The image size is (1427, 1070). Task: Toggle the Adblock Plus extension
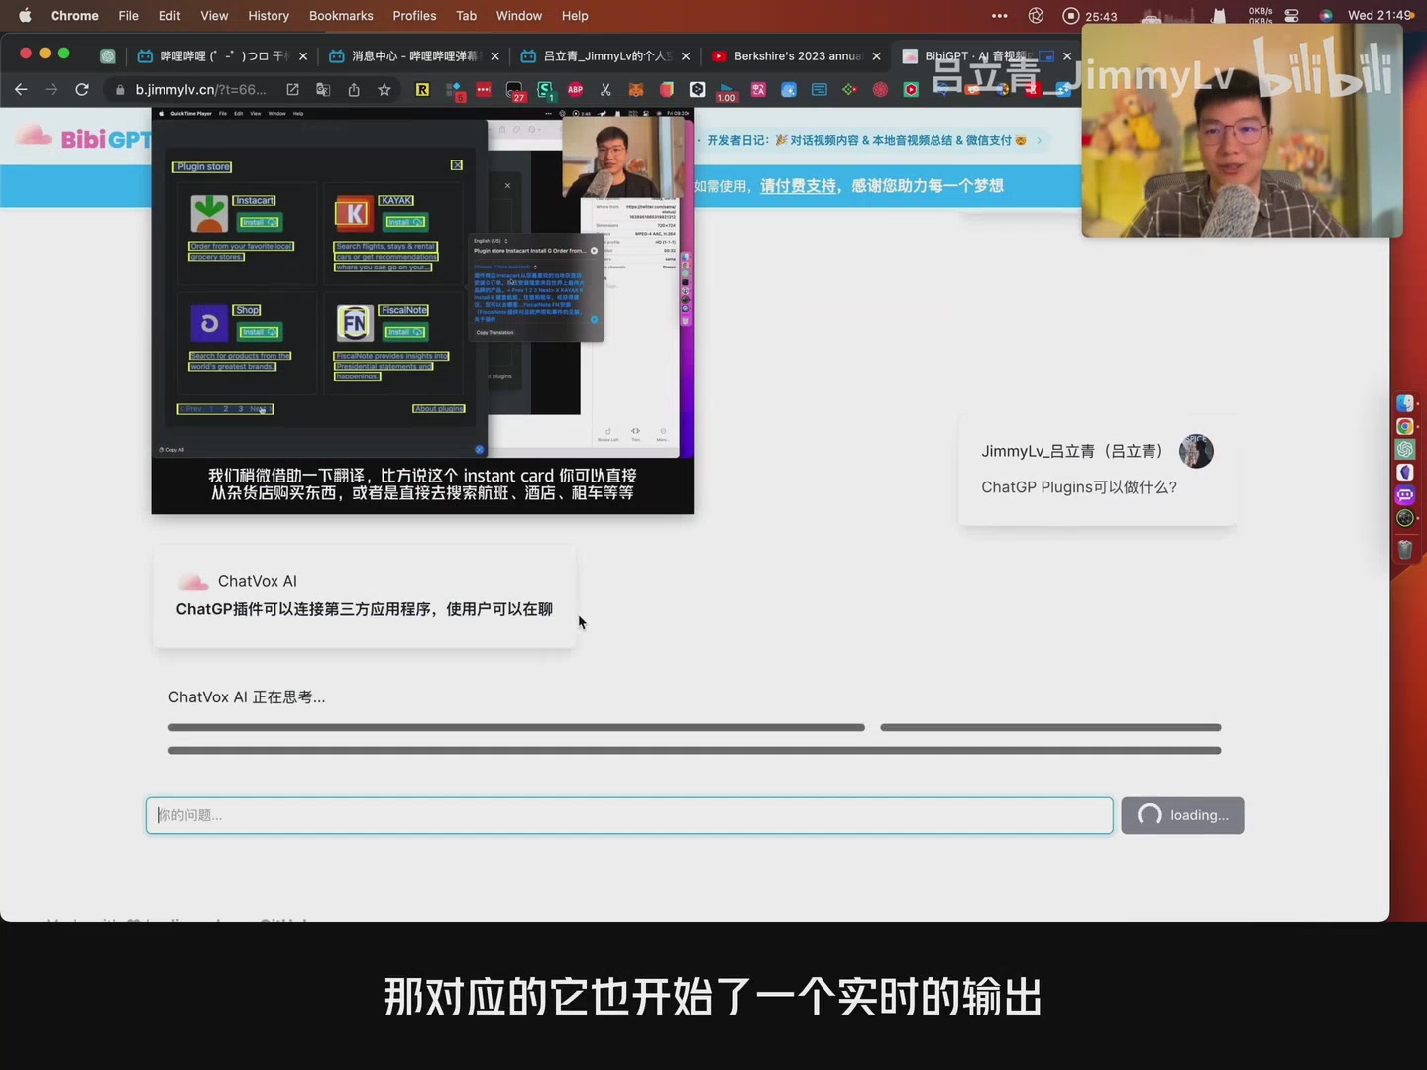574,90
